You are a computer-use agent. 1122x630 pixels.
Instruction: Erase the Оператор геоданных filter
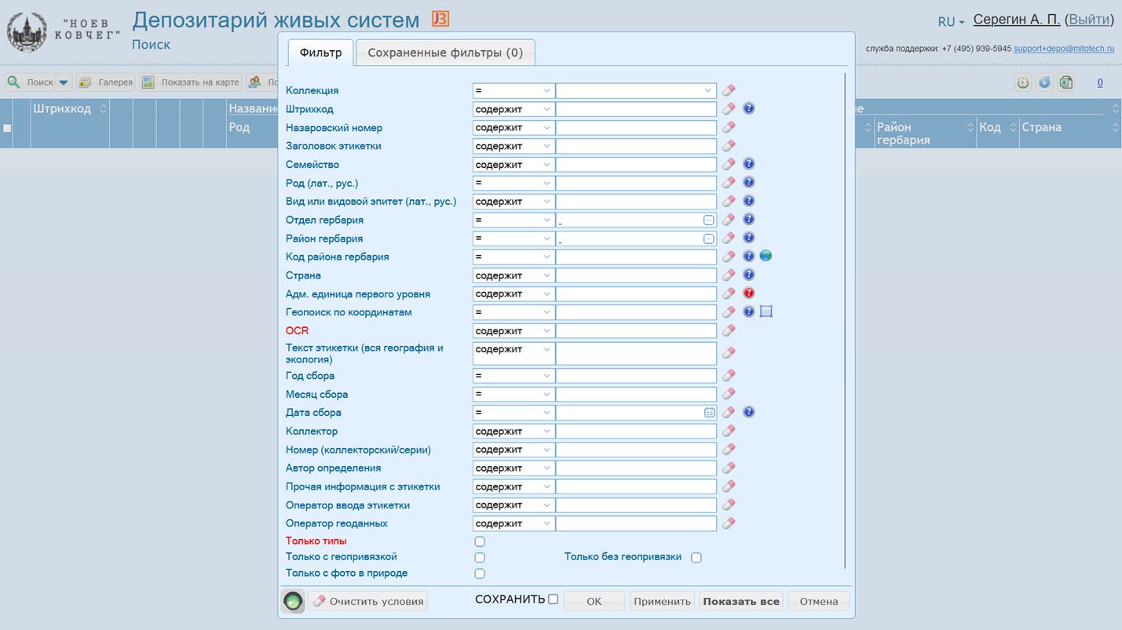(x=729, y=523)
